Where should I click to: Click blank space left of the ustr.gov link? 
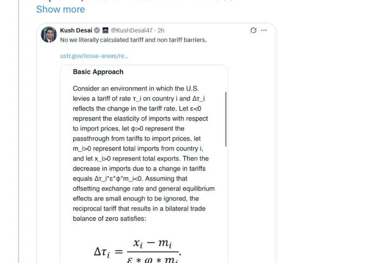(50, 56)
